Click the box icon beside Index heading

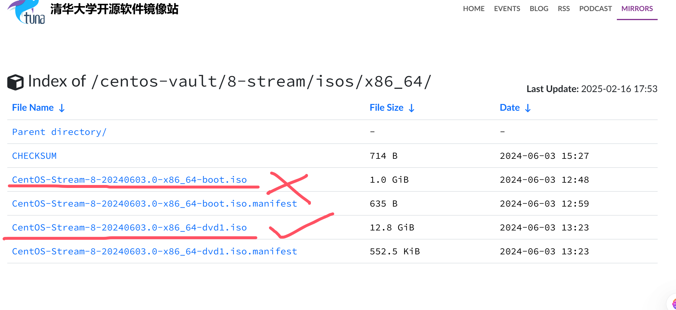tap(15, 82)
